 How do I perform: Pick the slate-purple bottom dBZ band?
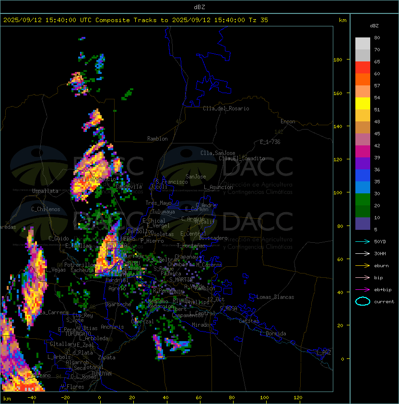[363, 224]
